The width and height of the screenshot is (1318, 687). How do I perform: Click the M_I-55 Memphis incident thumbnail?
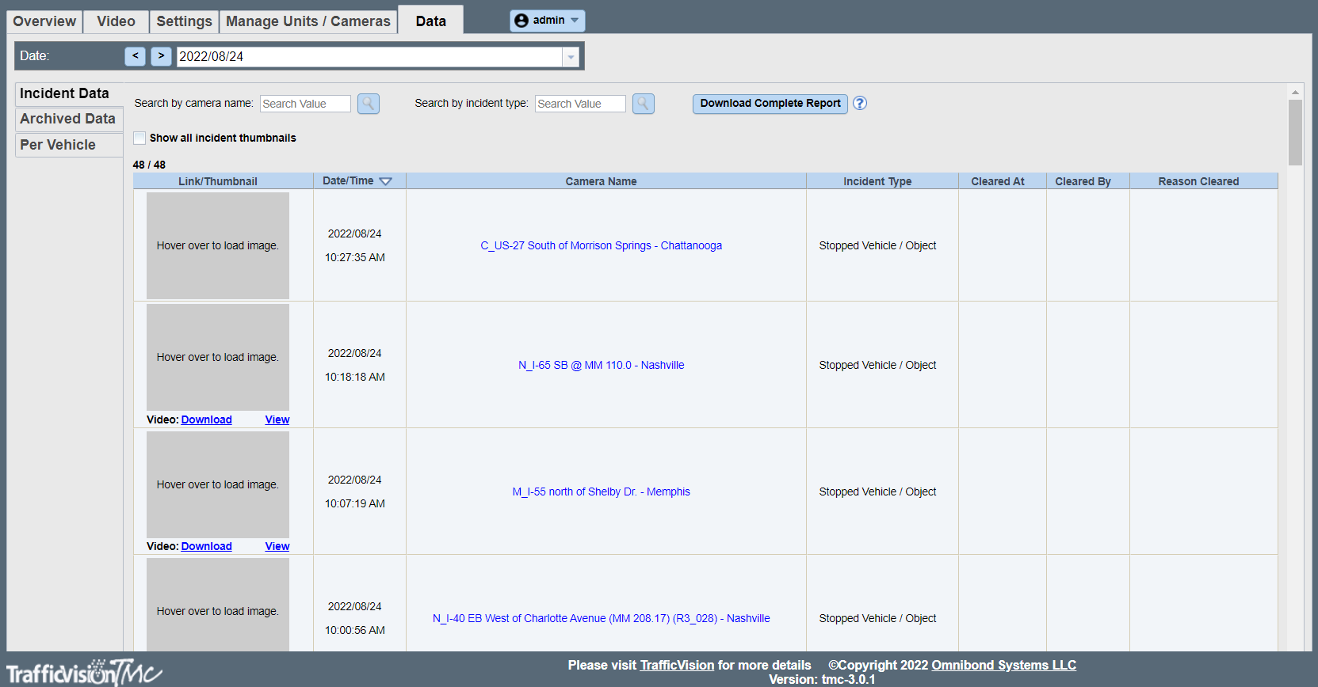[x=218, y=484]
